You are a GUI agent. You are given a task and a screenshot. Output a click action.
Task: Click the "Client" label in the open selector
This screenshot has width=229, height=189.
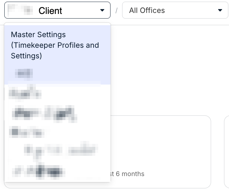pyautogui.click(x=50, y=11)
